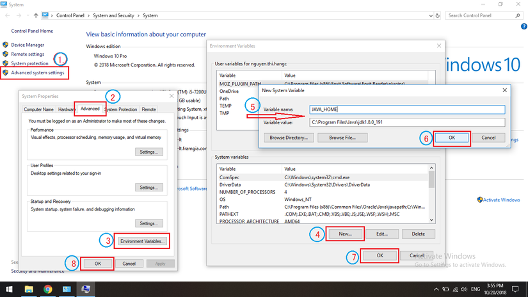Expand address bar history dropdown

coord(431,16)
